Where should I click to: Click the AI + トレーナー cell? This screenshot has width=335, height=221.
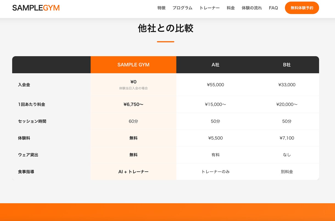[133, 172]
